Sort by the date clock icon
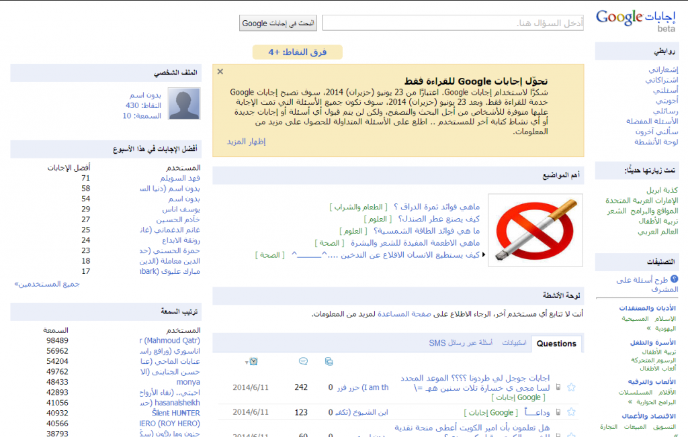The image size is (688, 437). click(x=253, y=362)
